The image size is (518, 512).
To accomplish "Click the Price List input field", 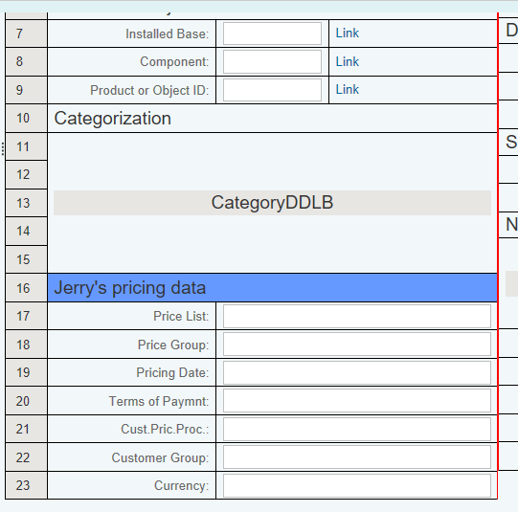I will [357, 316].
